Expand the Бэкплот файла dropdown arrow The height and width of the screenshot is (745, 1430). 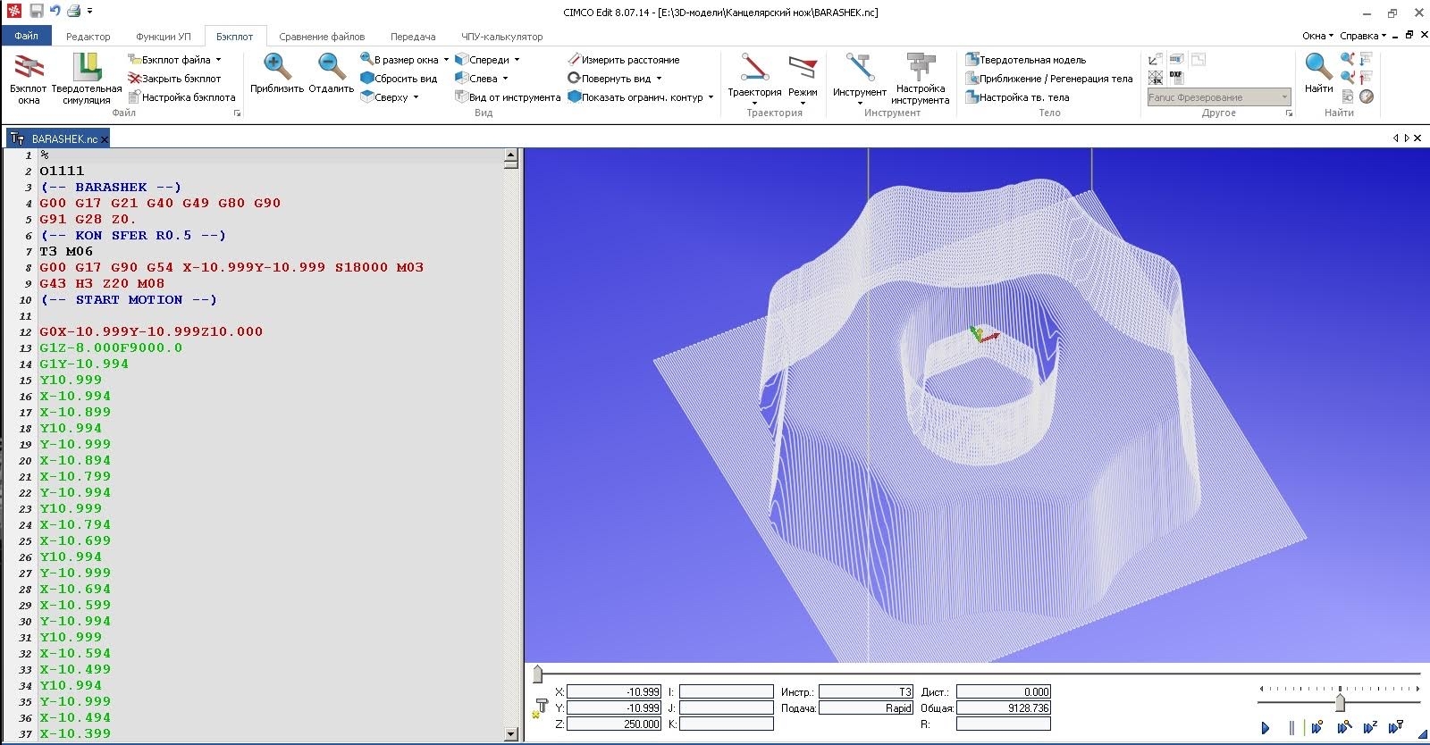pos(218,60)
